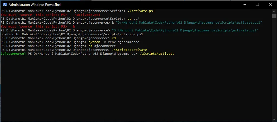The width and height of the screenshot is (277, 122).
Task: Click the output line 'D:\Marothi Mahlake...\Scripts\activate.ps1'
Action: 72,34
